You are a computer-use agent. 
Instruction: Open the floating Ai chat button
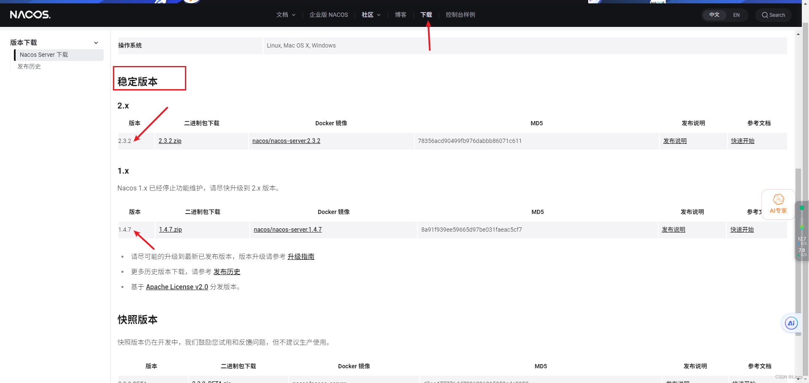click(791, 323)
